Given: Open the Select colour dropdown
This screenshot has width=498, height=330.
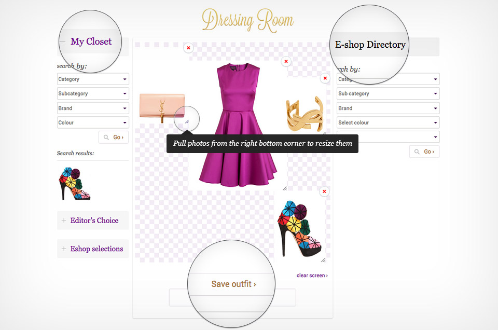Looking at the screenshot, I should click(x=387, y=122).
